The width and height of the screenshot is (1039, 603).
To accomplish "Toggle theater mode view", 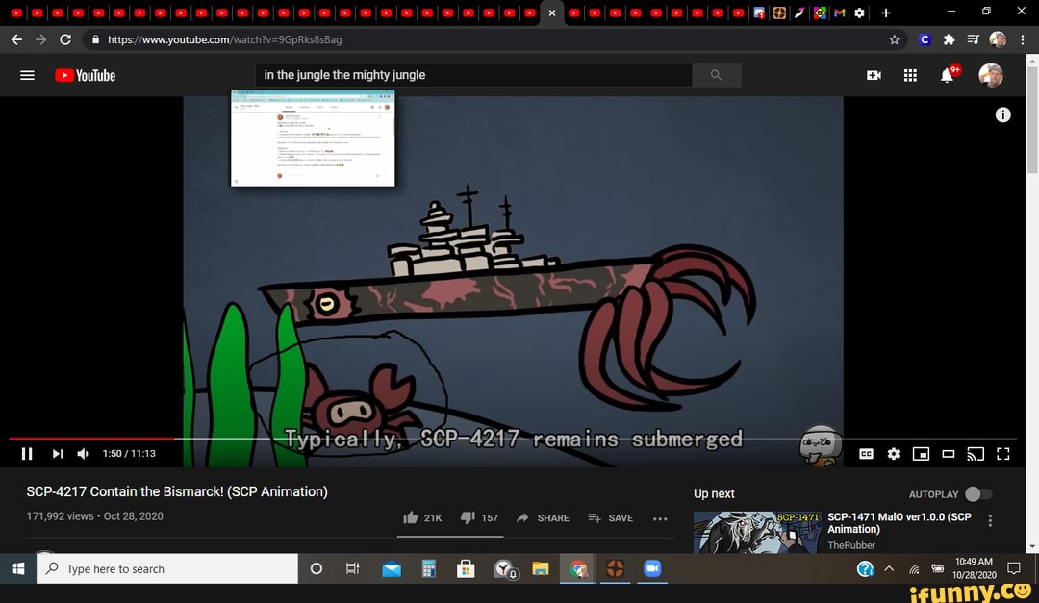I will pyautogui.click(x=948, y=454).
